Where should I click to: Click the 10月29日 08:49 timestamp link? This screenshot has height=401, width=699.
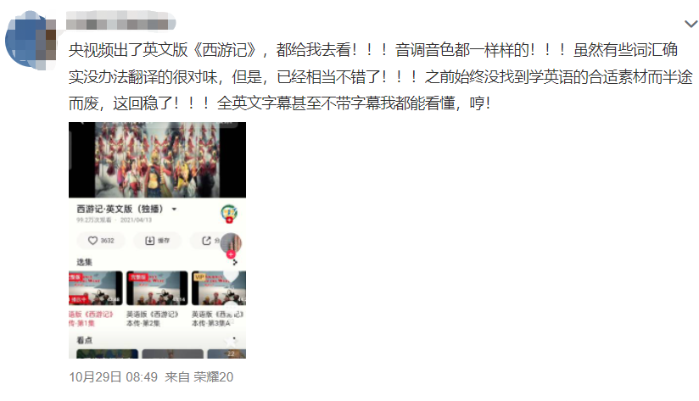click(x=113, y=377)
